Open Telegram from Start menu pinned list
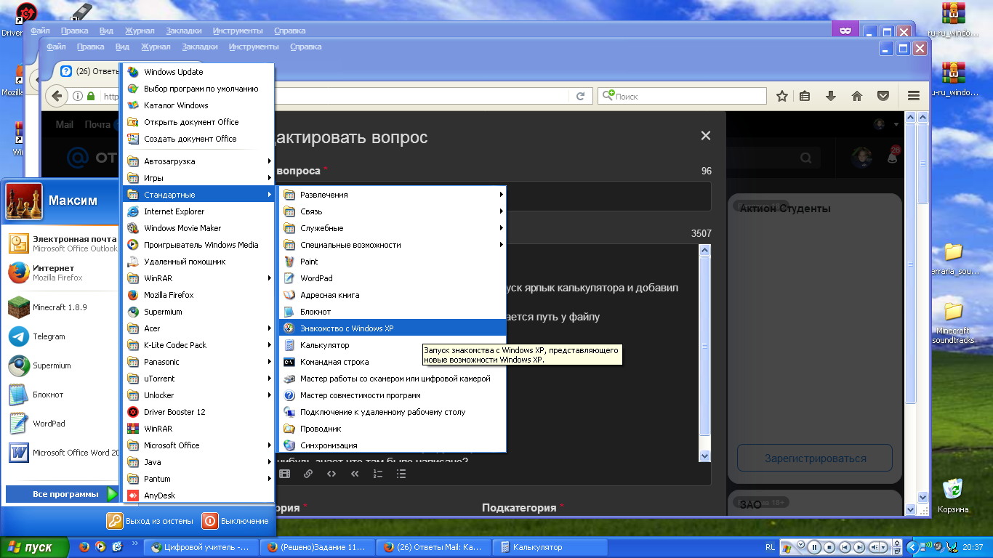 62,336
